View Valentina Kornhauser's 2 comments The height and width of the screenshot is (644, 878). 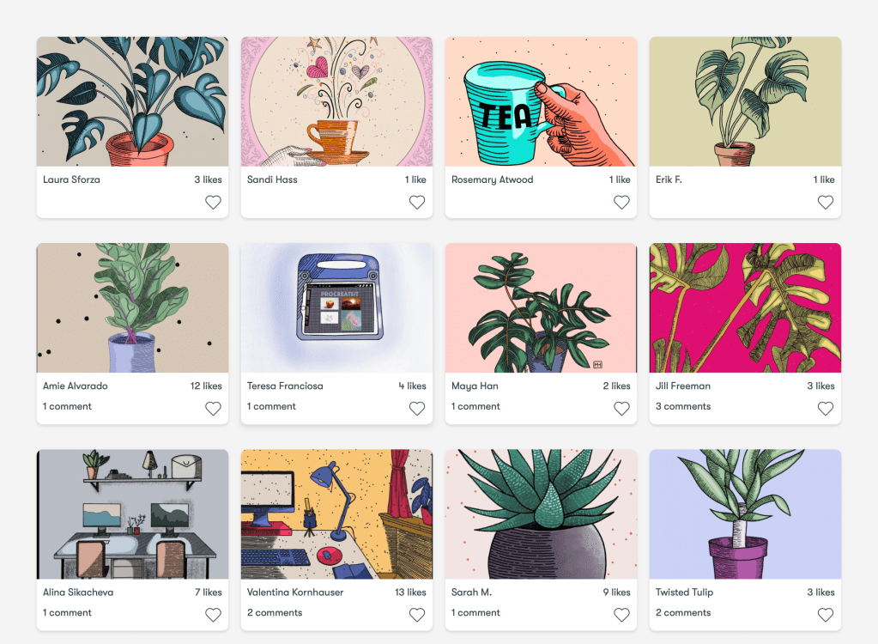(275, 612)
